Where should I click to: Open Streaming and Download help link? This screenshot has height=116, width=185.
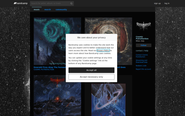coord(142,61)
